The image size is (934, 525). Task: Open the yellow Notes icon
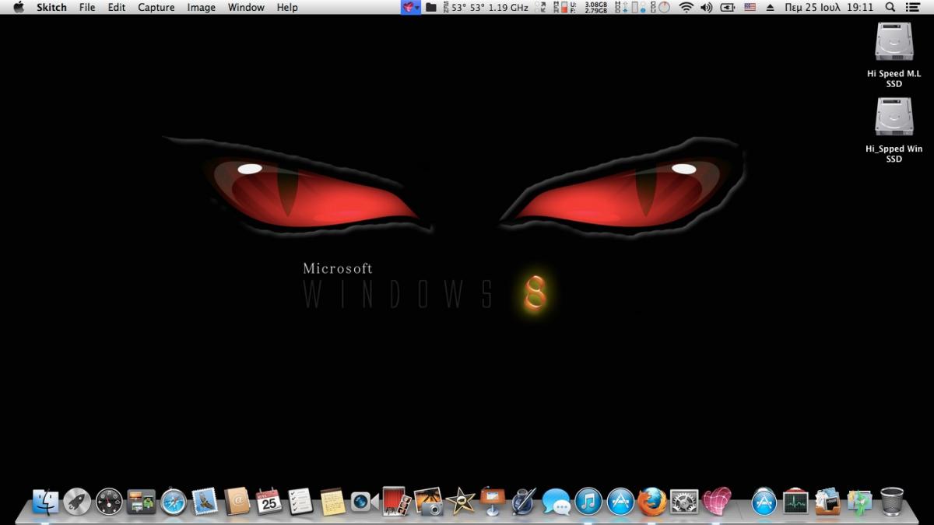332,501
